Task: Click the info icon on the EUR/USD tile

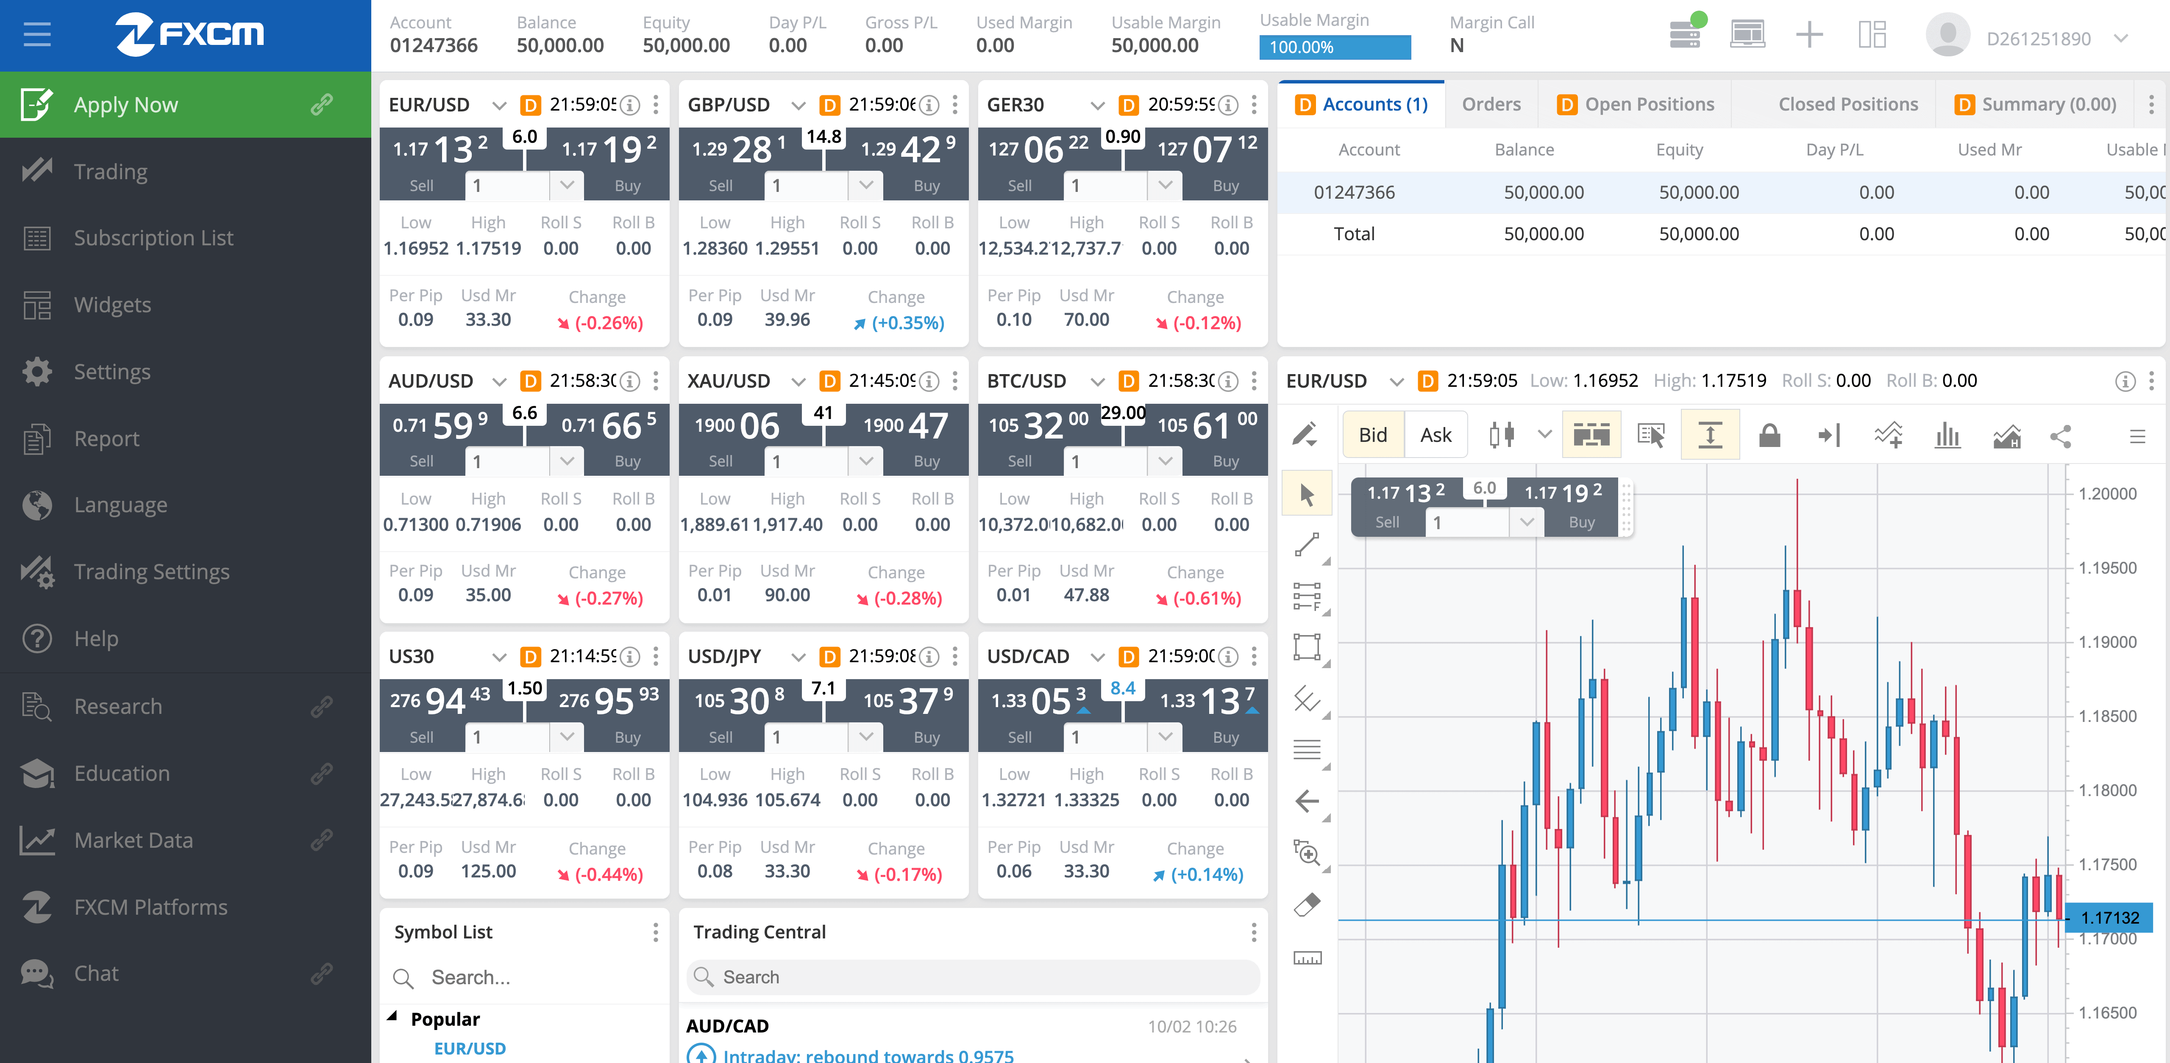Action: pos(629,105)
